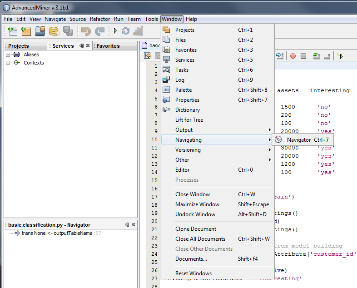This screenshot has width=357, height=288.
Task: Click the database coins toolbar icon
Action: 54,31
